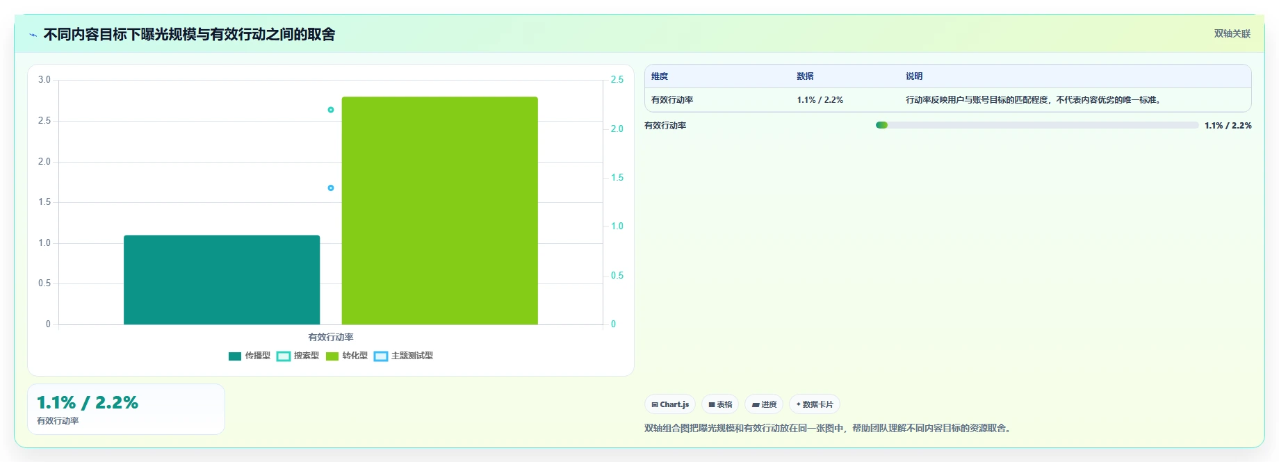Viewport: 1279px width, 462px height.
Task: Click the teal 传播型 bar in the chart
Action: click(222, 280)
